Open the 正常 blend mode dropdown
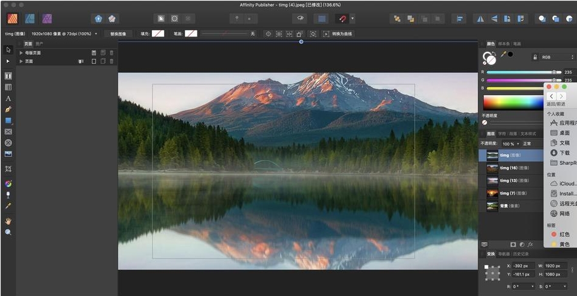Screen dimensions: 577x296 (531, 143)
